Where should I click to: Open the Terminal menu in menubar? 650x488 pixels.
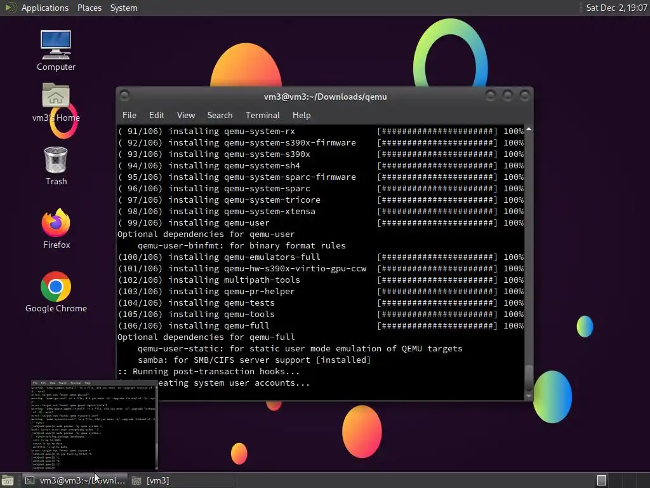262,116
